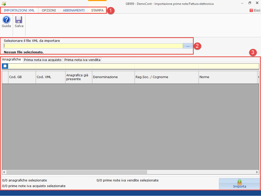This screenshot has height=196, width=261.
Task: Sort by the Denominazione column header
Action: coord(113,77)
